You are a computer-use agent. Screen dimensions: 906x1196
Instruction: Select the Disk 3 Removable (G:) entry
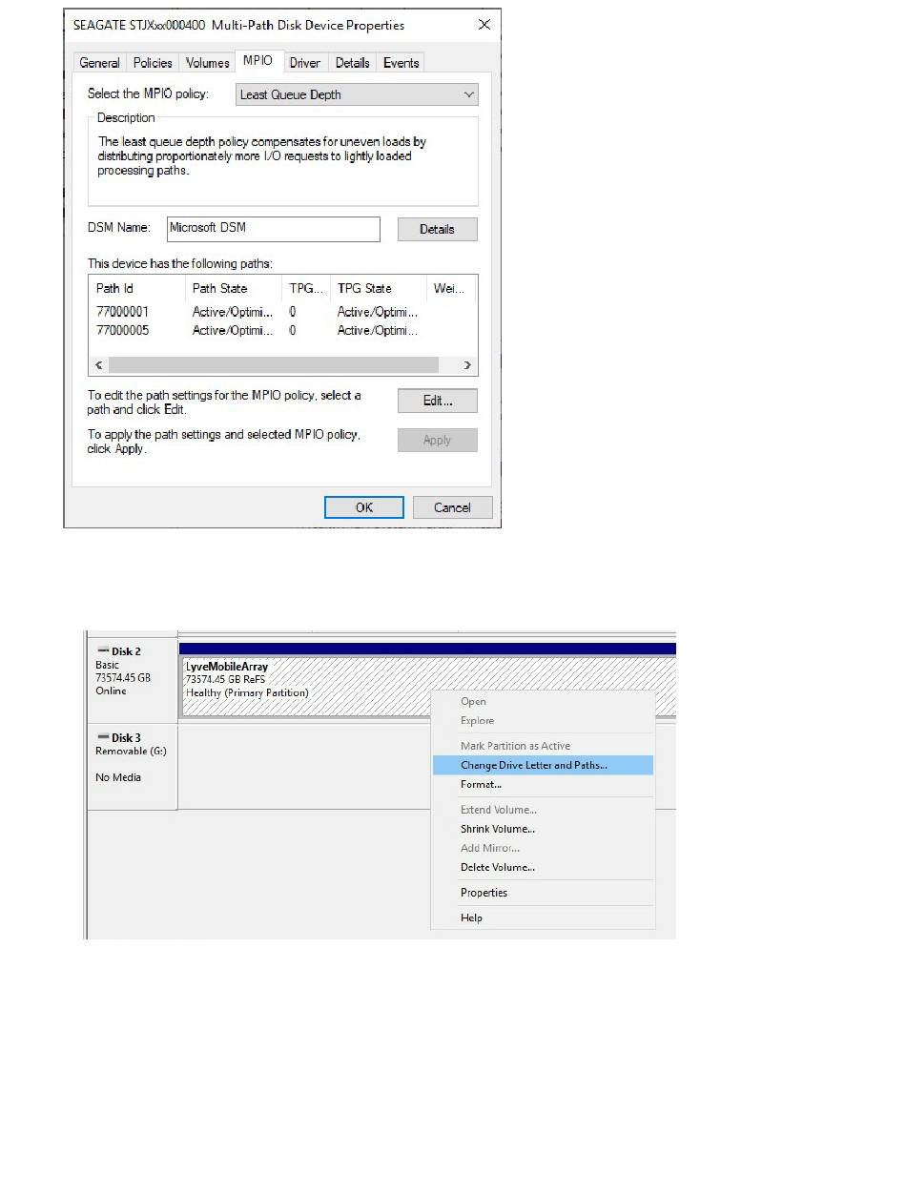tap(133, 767)
